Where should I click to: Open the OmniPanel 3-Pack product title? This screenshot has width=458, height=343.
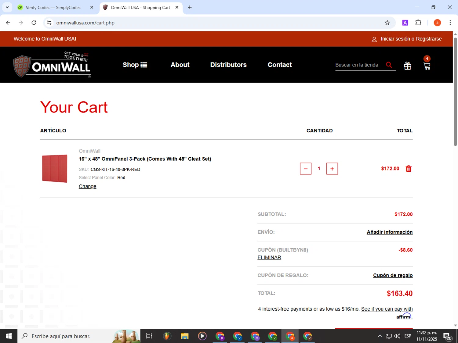(145, 159)
